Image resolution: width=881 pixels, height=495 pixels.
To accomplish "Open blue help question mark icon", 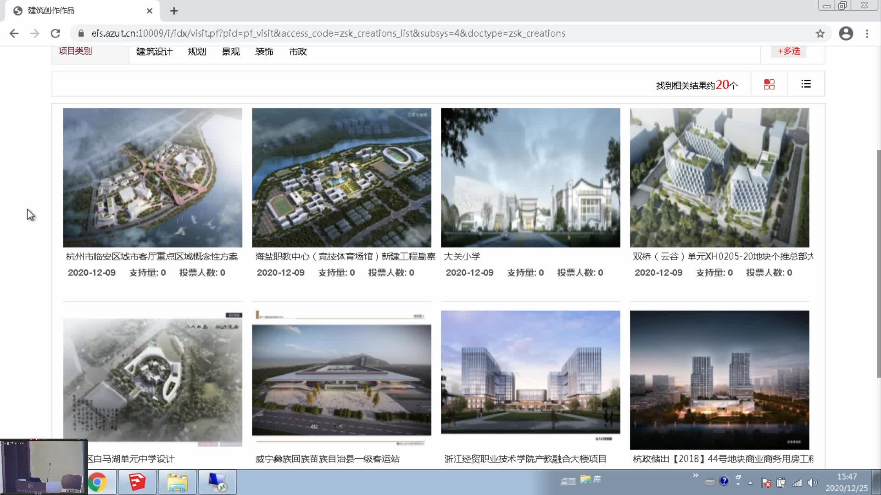I will (x=724, y=481).
